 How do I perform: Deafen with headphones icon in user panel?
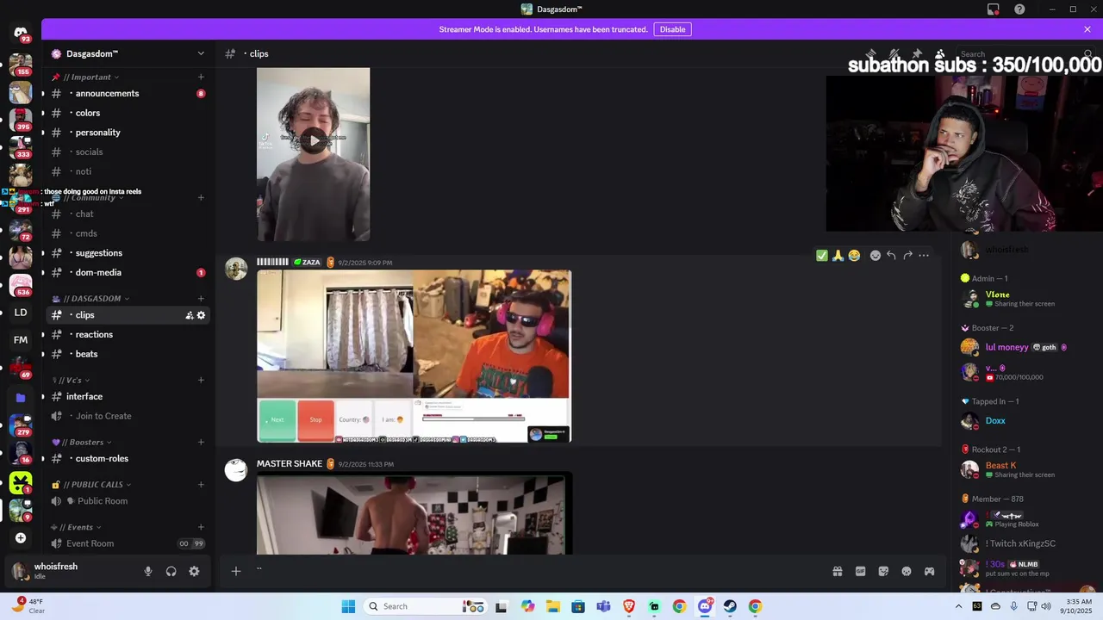(x=171, y=571)
